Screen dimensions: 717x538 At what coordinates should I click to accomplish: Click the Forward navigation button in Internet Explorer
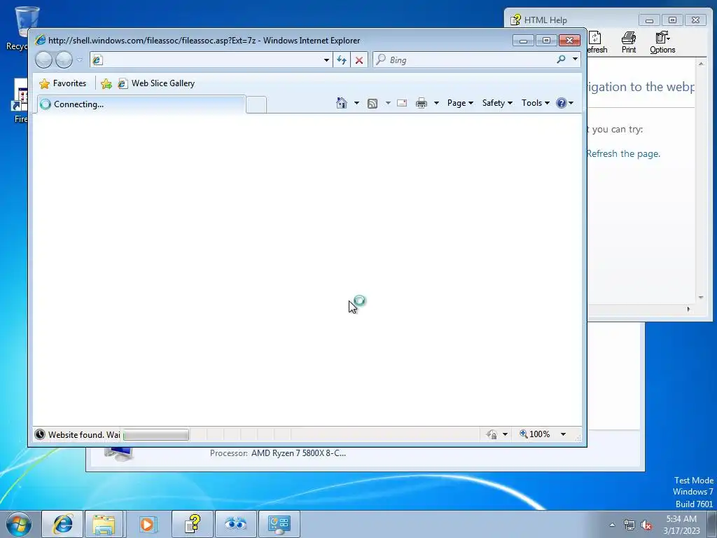tap(64, 60)
